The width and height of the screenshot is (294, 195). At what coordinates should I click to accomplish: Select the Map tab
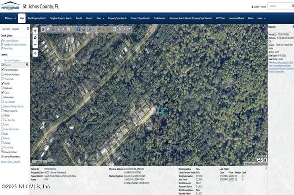coord(22,18)
